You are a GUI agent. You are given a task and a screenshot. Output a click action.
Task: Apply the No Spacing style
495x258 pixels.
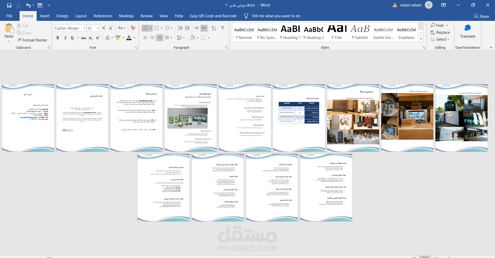[x=267, y=32]
